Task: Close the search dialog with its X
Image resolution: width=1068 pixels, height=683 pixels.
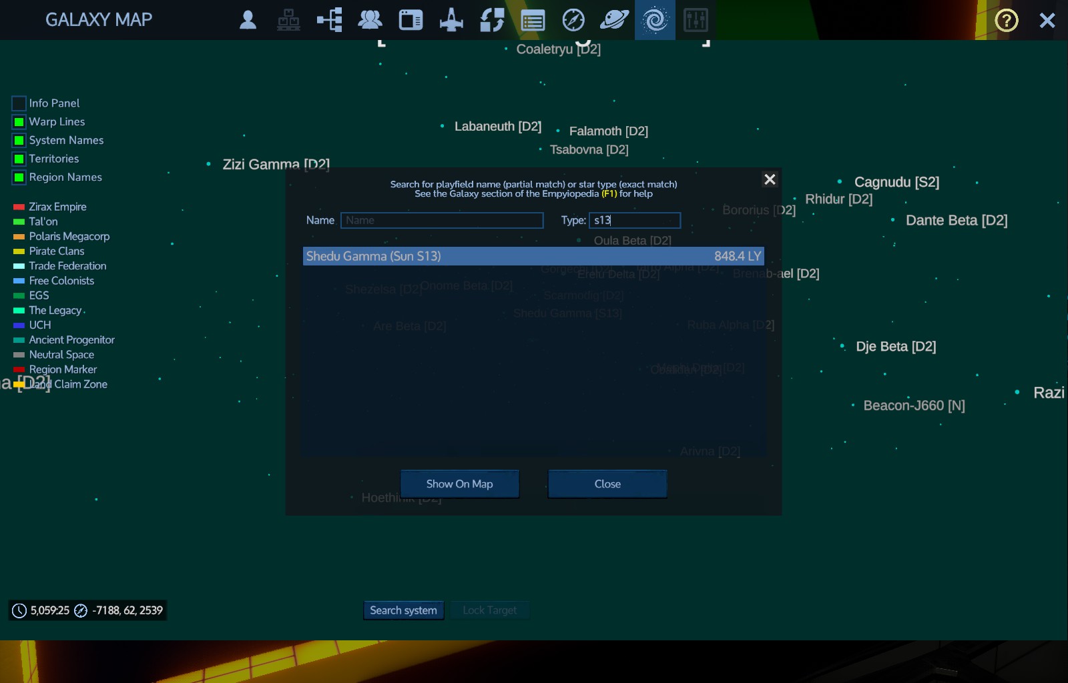Action: [x=770, y=179]
